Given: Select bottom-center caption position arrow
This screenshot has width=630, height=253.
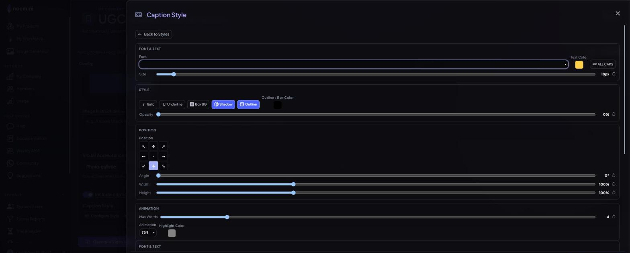Looking at the screenshot, I should (153, 166).
